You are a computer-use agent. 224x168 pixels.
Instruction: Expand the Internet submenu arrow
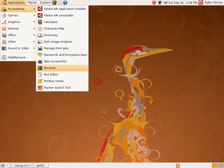(34, 28)
